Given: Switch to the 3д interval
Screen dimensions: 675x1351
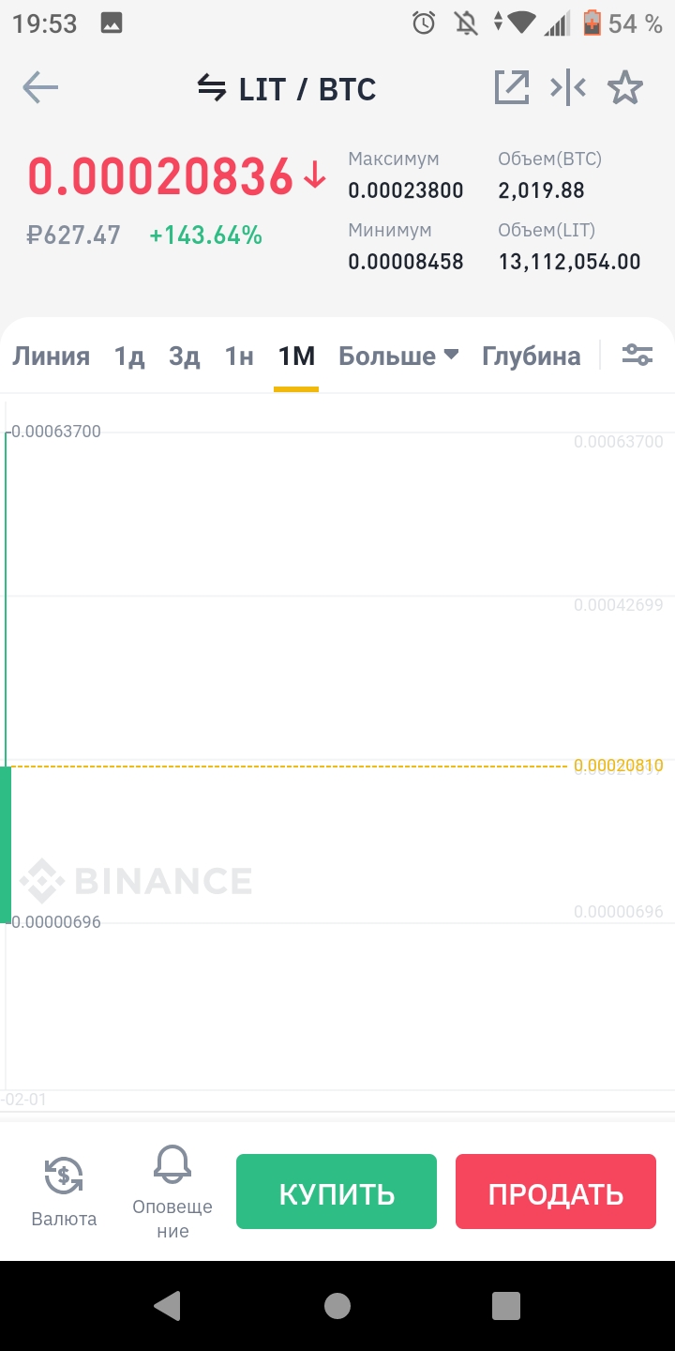Looking at the screenshot, I should [185, 357].
